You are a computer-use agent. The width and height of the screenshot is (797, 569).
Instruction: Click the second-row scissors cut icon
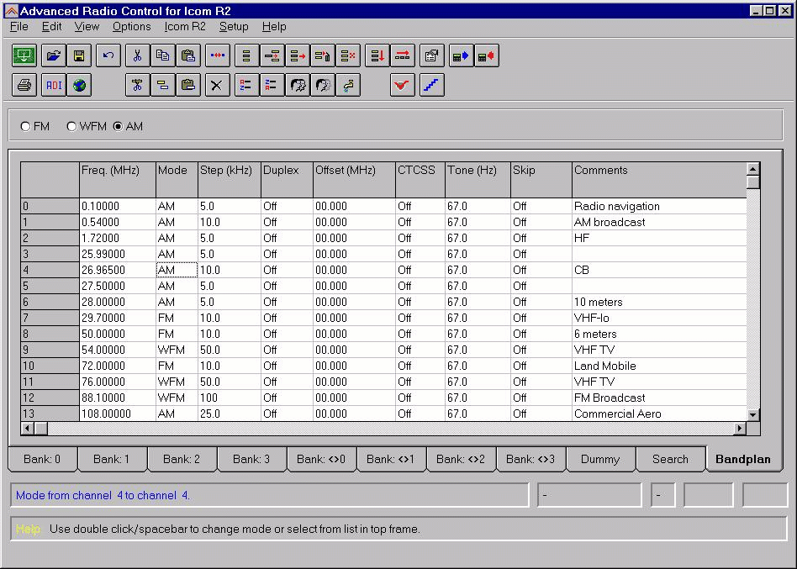click(x=137, y=85)
